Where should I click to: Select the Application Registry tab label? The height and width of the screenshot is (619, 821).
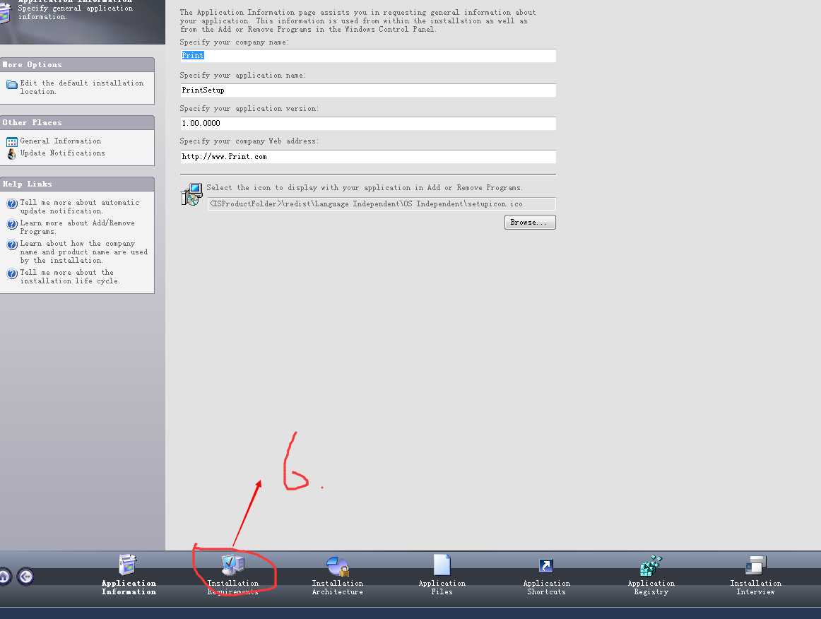[x=651, y=588]
